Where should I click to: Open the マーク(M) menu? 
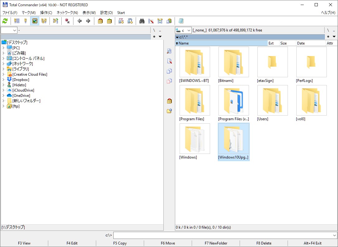[29, 13]
